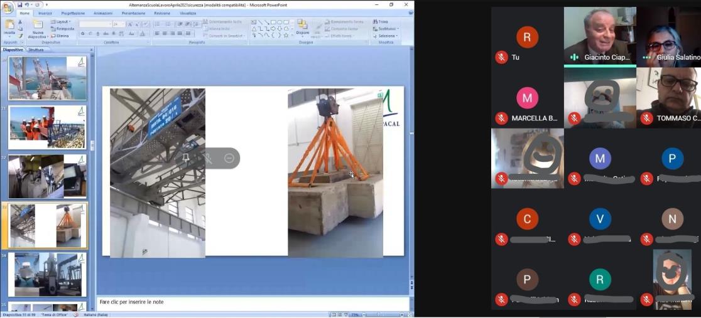
Task: Toggle numbered list
Action: [168, 24]
